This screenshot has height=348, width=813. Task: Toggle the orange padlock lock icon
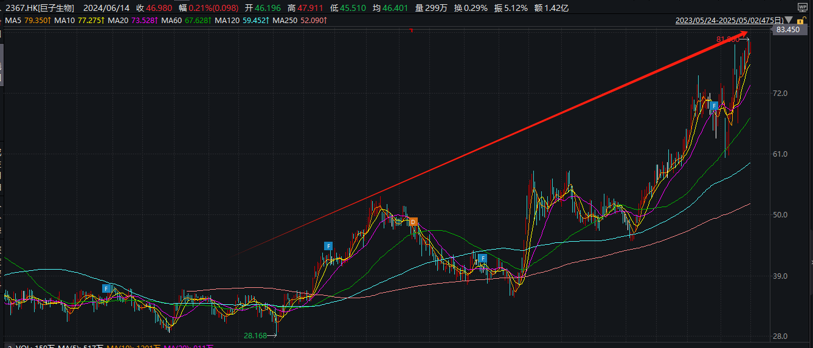(x=803, y=21)
